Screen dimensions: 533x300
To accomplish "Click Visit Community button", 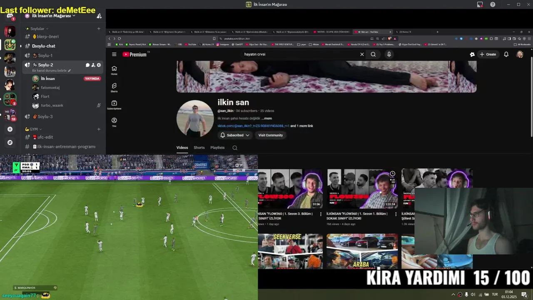I will (x=270, y=135).
